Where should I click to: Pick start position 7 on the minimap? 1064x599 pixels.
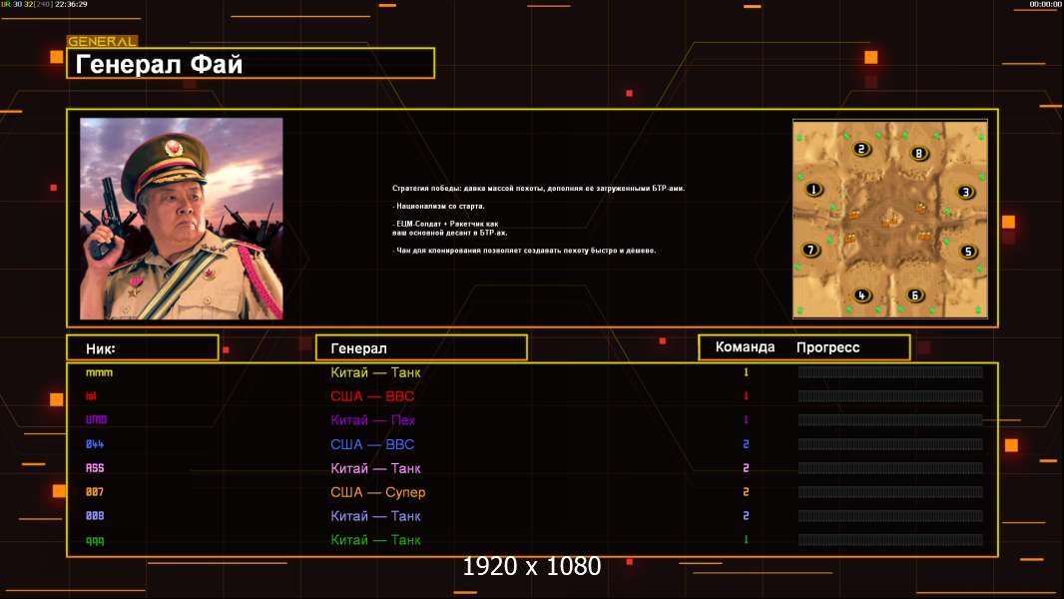(x=811, y=250)
